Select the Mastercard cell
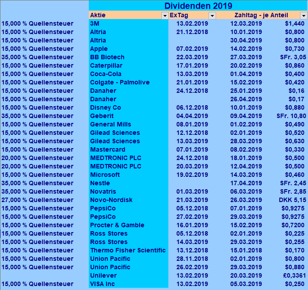The image size is (308, 290). [x=129, y=149]
